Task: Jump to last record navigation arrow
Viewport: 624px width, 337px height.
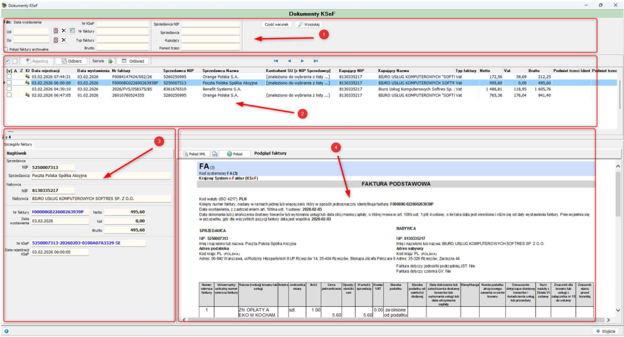Action: [x=316, y=61]
